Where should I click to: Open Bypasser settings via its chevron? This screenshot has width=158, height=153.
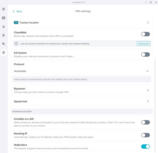(148, 90)
